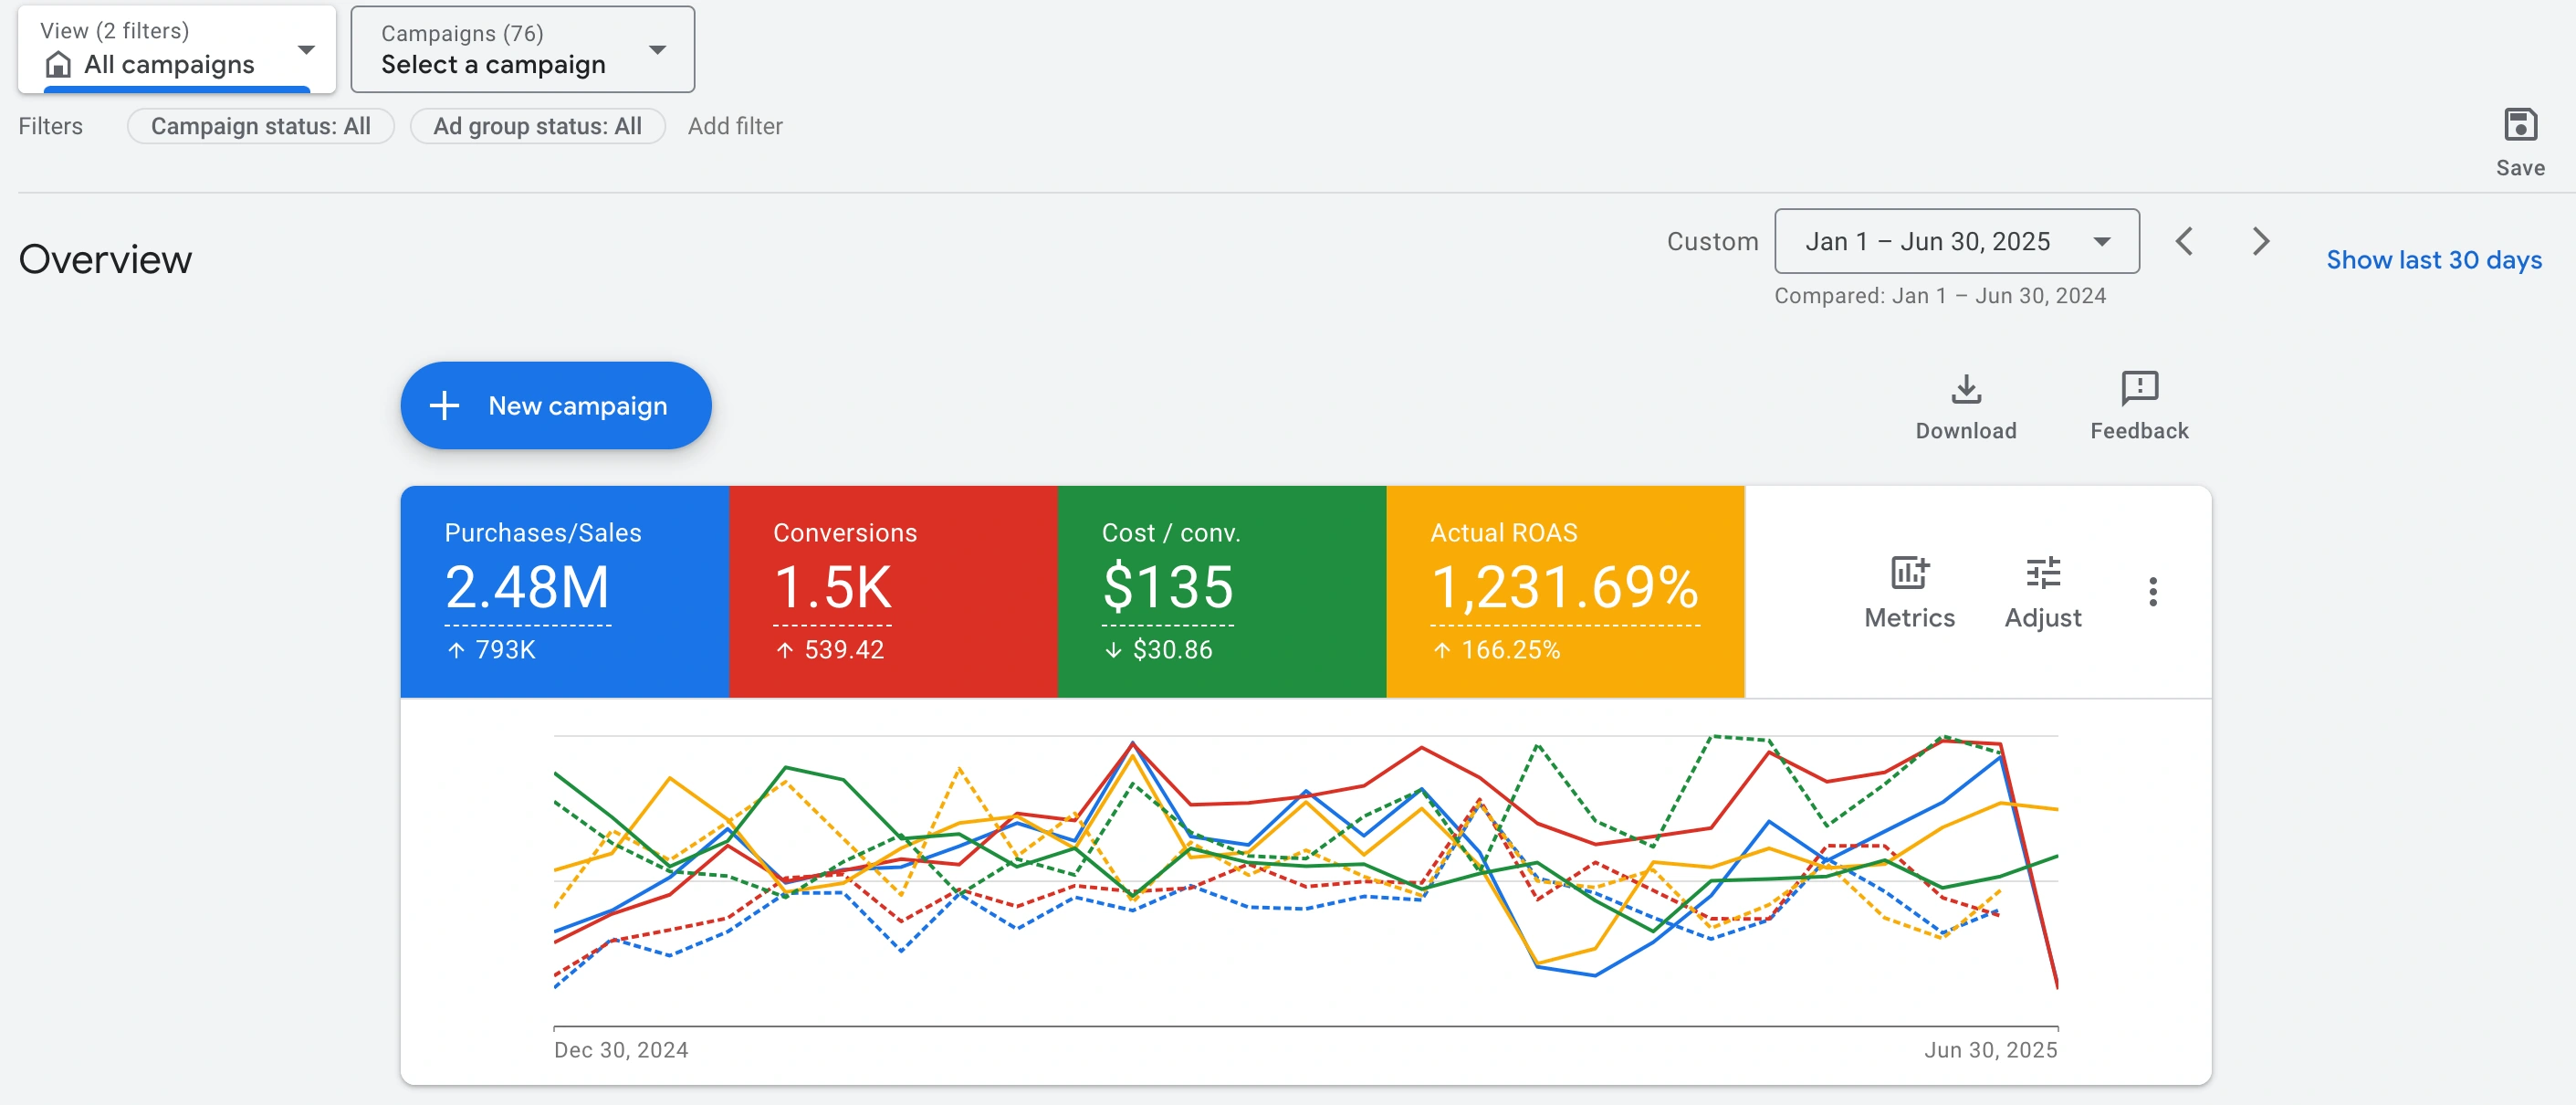Viewport: 2576px width, 1105px height.
Task: Select the Conversions red metric card
Action: tap(892, 592)
